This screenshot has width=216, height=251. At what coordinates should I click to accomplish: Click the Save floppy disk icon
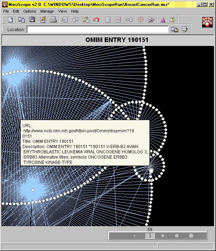click(x=32, y=20)
